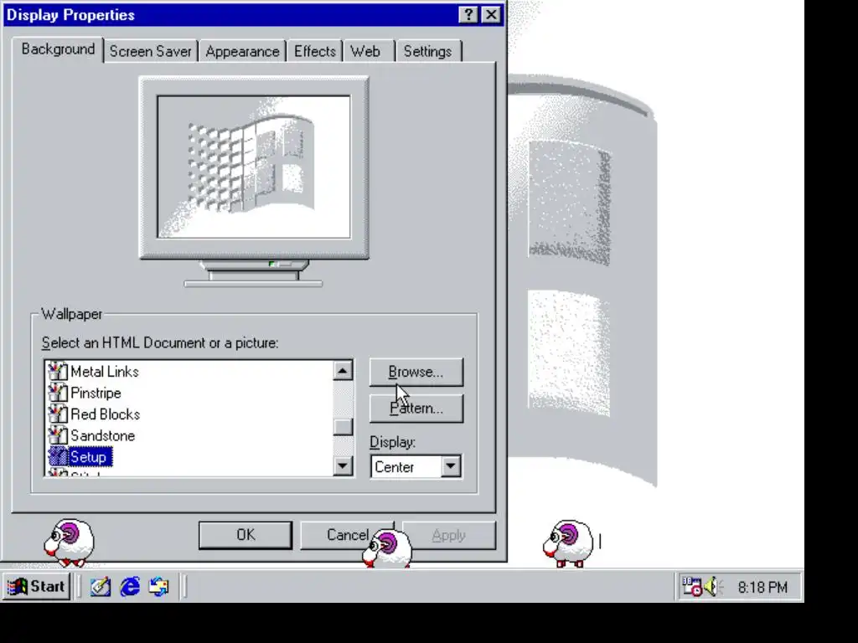Click the Browse... button
This screenshot has width=858, height=643.
point(416,372)
